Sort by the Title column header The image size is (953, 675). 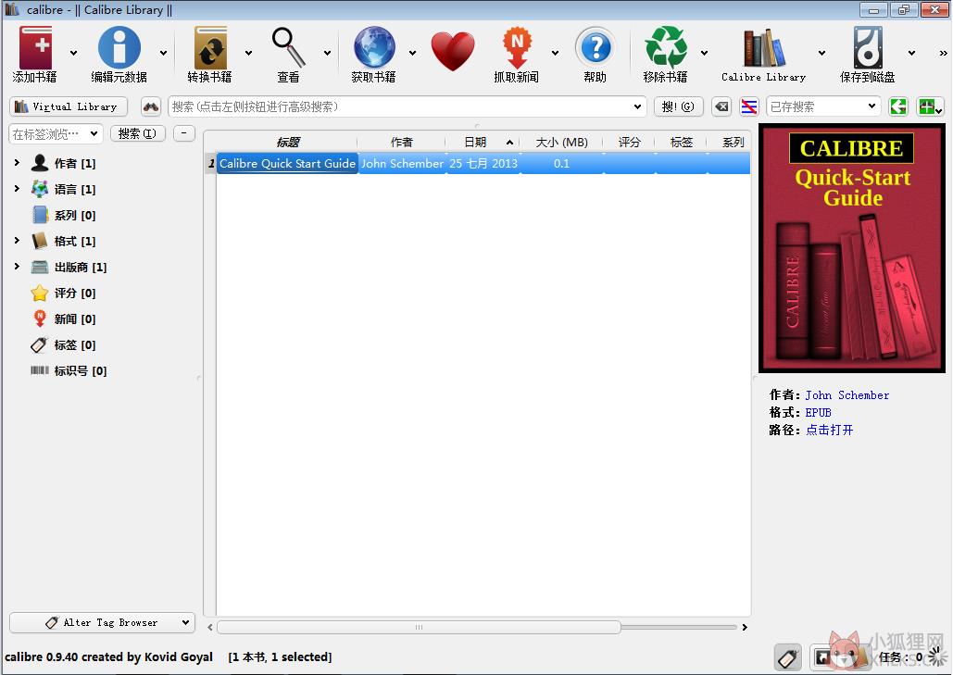[287, 143]
